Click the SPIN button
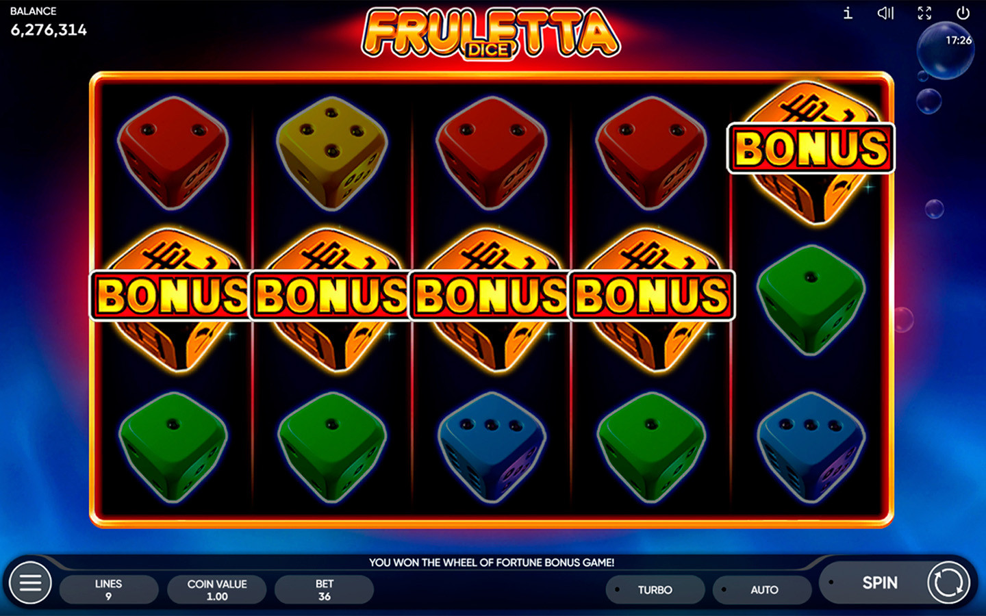 880,582
